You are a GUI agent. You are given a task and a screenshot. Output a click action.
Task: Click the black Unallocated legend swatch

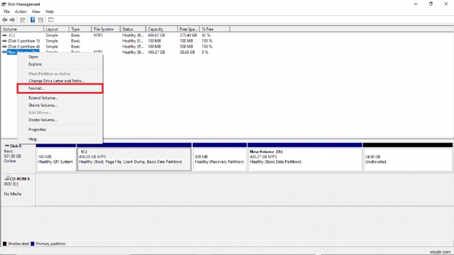point(5,244)
